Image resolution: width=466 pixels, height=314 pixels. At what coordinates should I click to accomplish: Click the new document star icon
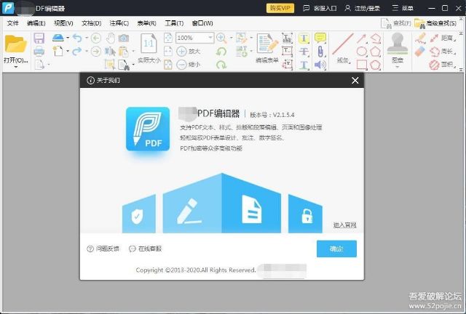[x=58, y=51]
